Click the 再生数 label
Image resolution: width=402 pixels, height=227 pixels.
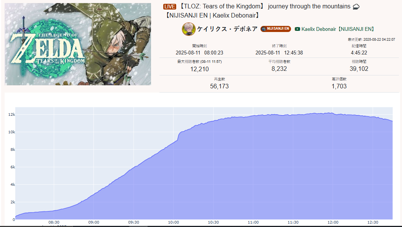tap(219, 79)
